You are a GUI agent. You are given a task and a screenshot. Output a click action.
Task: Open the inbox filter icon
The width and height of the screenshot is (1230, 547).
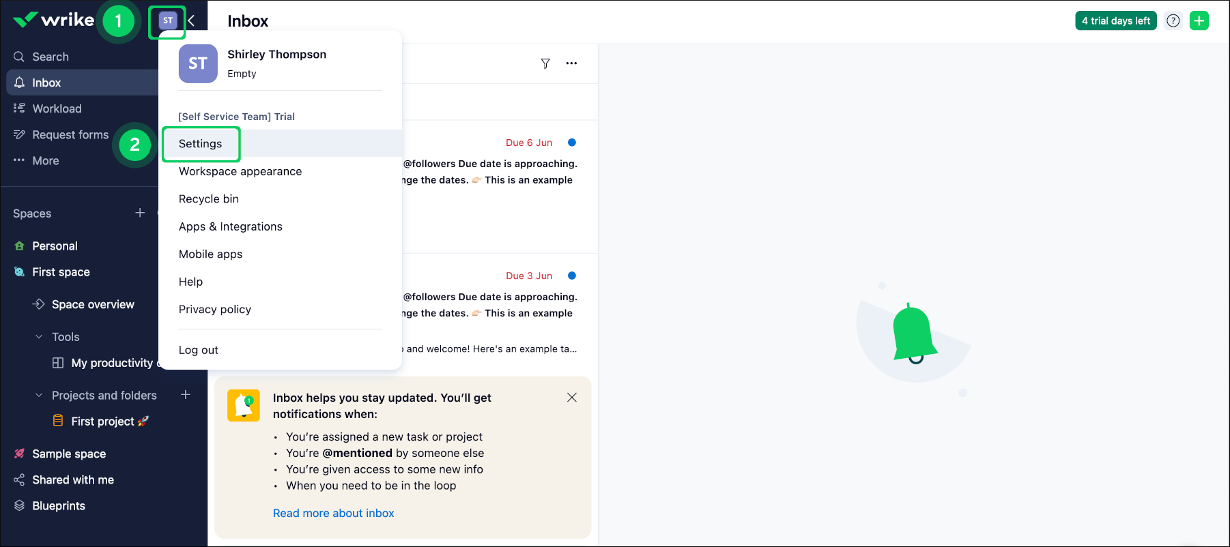click(545, 63)
